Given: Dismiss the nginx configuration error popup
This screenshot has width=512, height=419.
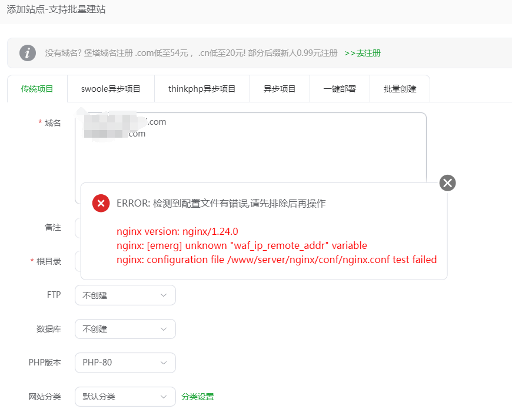Looking at the screenshot, I should [447, 183].
